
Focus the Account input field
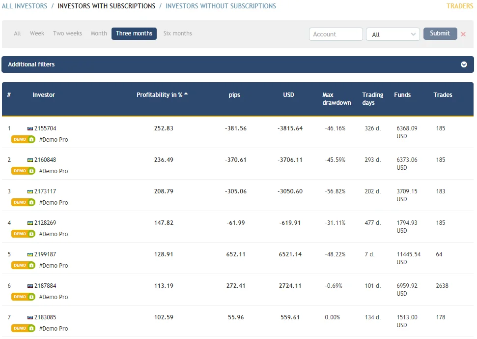point(336,34)
